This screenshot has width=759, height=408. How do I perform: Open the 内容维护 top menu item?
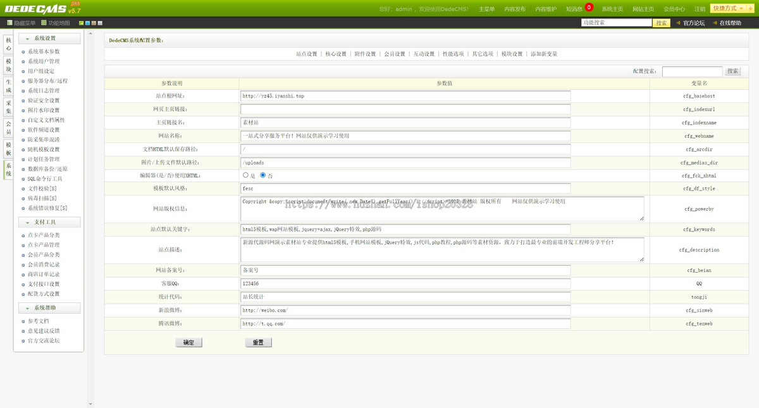coord(546,9)
